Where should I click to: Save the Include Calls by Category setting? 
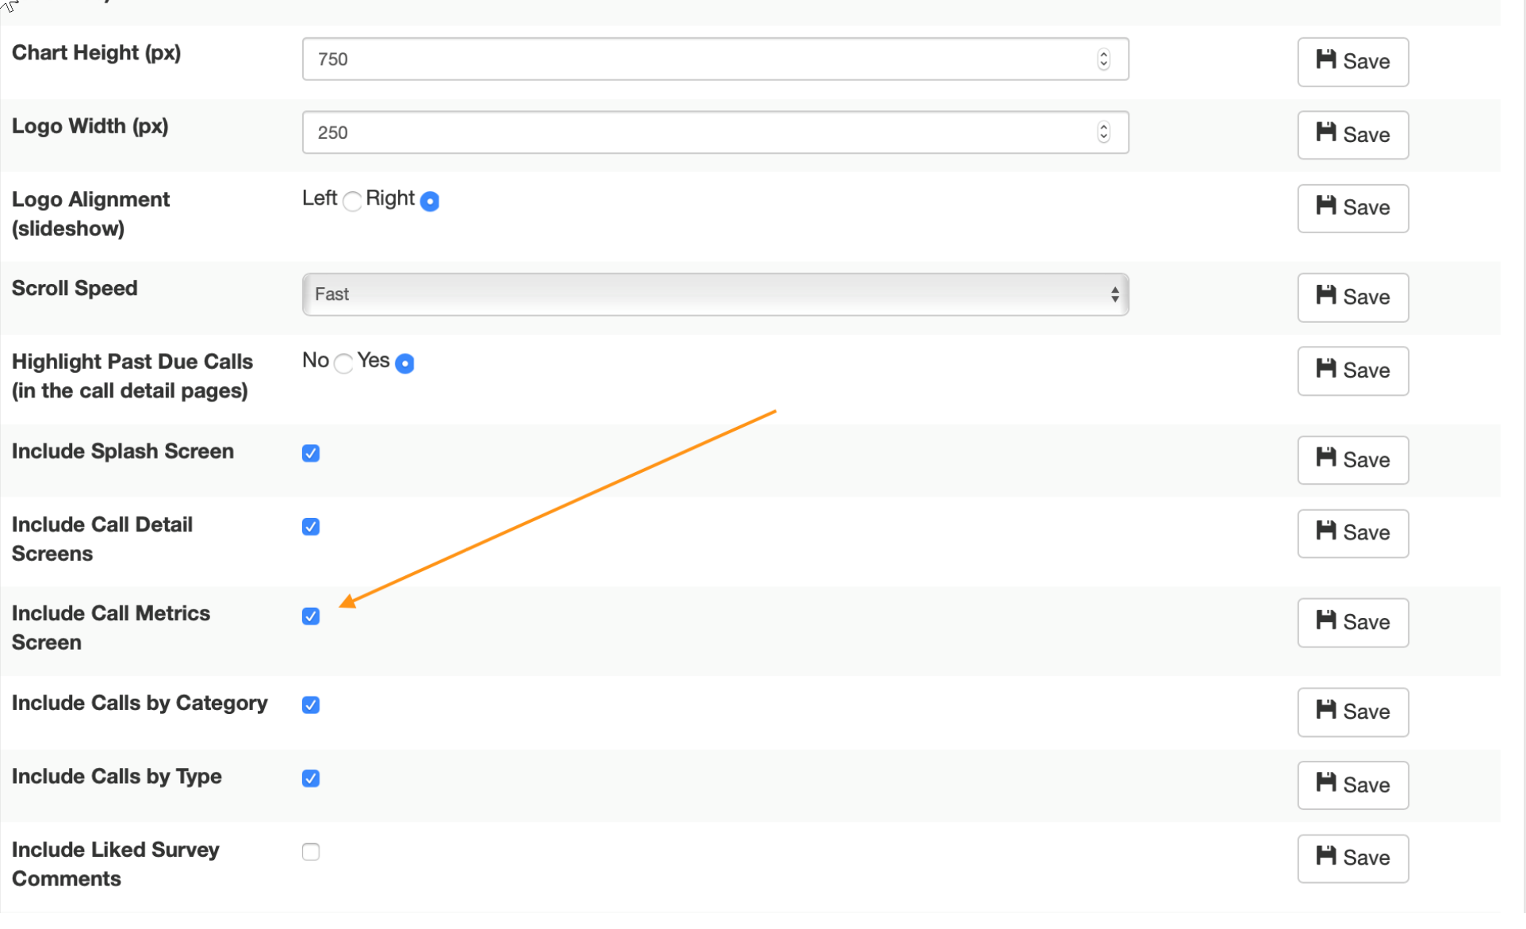click(1352, 712)
